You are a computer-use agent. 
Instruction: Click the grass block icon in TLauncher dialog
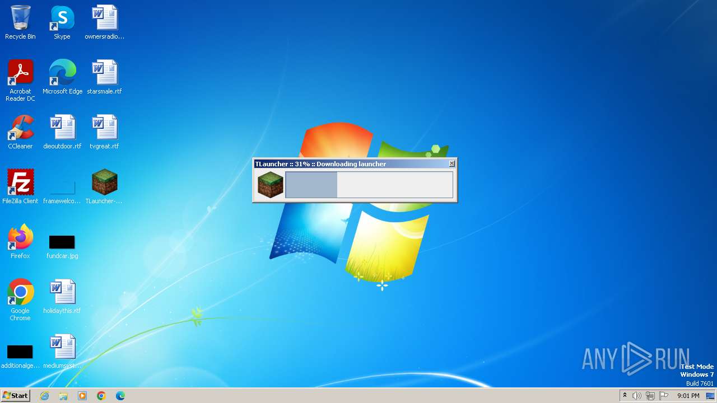coord(270,185)
